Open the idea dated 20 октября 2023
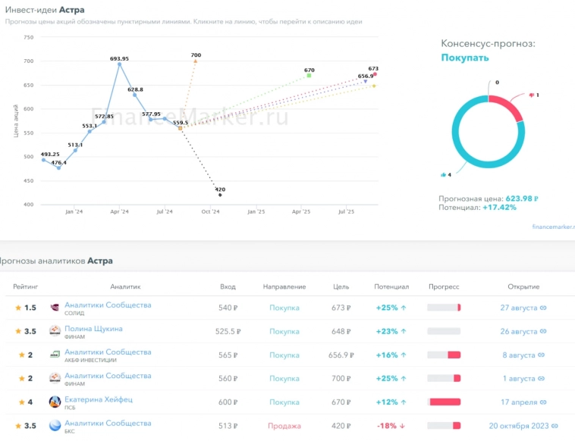The width and height of the screenshot is (575, 441). [518, 426]
